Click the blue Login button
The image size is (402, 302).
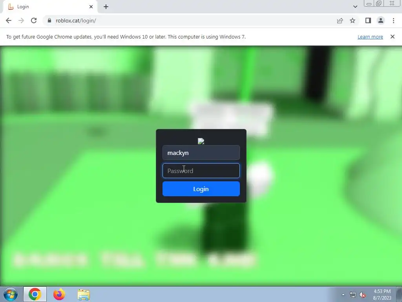coord(201,189)
